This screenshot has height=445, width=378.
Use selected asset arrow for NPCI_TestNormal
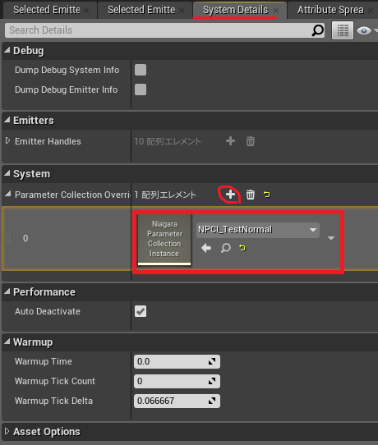(x=206, y=248)
